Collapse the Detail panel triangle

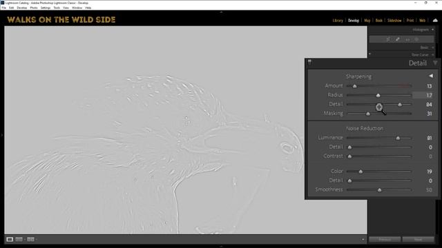[x=435, y=63]
